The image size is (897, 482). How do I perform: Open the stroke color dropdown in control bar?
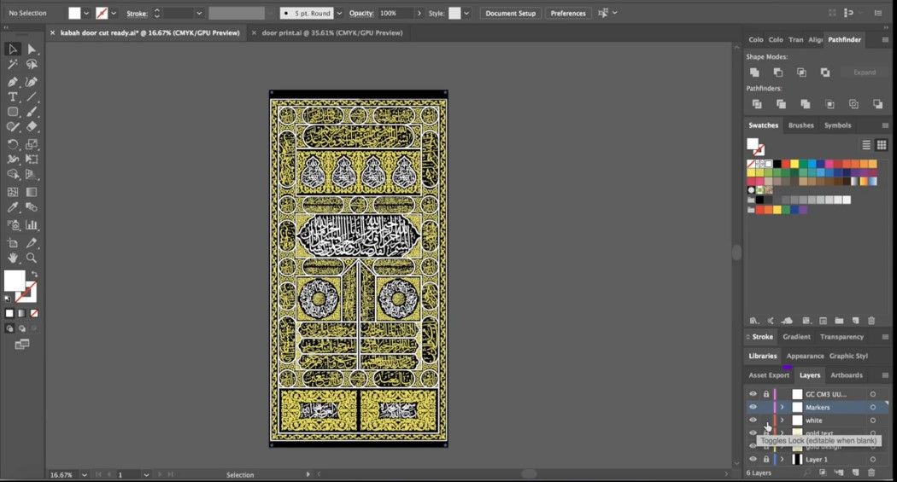pyautogui.click(x=114, y=13)
